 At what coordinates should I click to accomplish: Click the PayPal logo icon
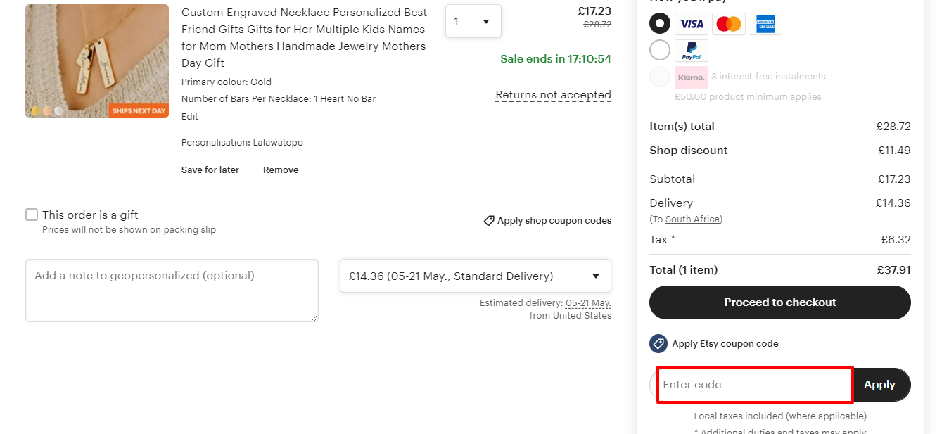(692, 51)
